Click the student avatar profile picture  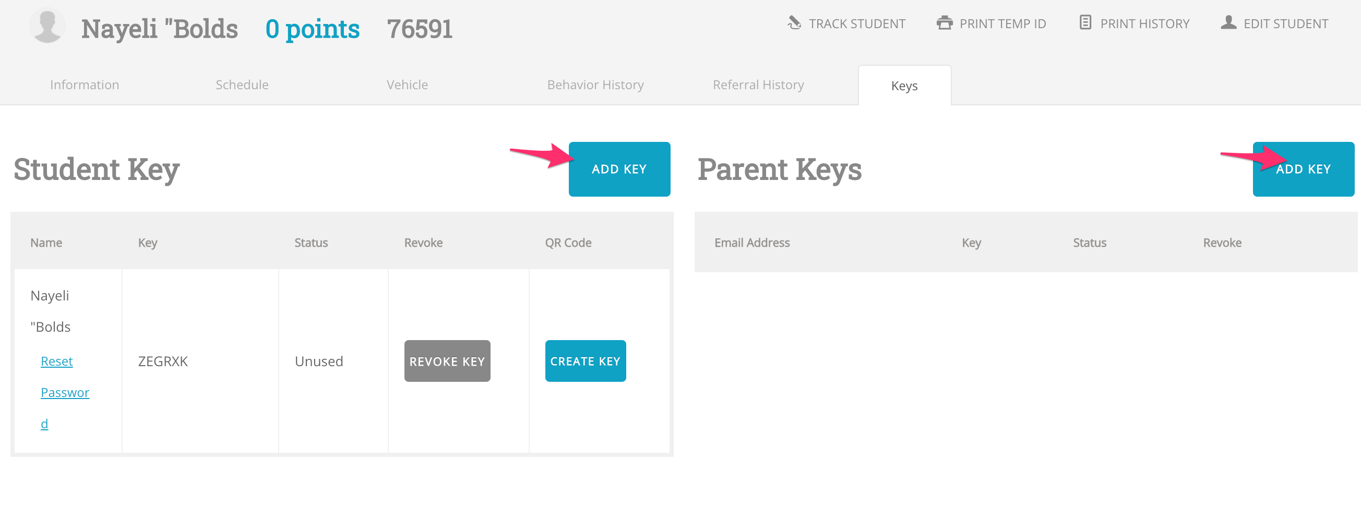pyautogui.click(x=47, y=27)
